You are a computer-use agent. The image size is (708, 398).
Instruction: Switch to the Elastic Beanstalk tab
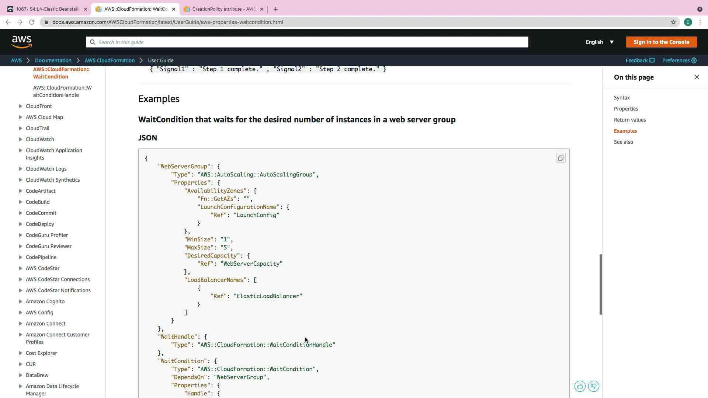(47, 9)
